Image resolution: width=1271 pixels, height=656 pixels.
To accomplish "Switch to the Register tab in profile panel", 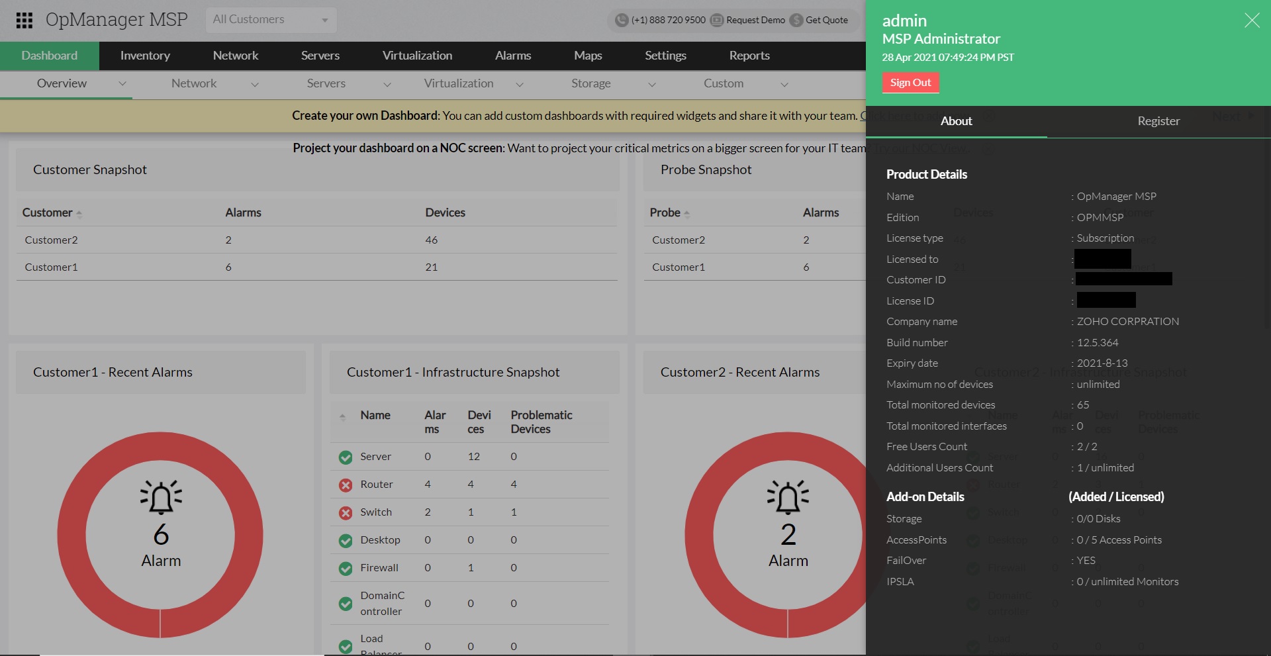I will 1158,121.
